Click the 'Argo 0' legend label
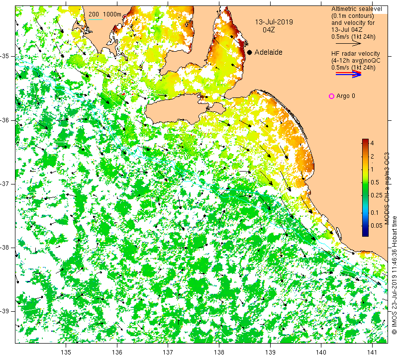398x358 pixels. point(345,96)
